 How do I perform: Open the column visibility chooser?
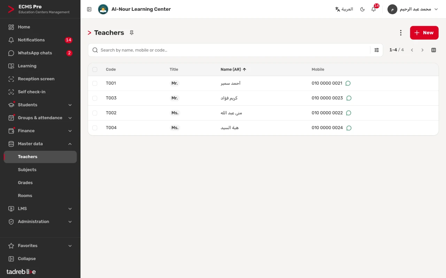[433, 50]
